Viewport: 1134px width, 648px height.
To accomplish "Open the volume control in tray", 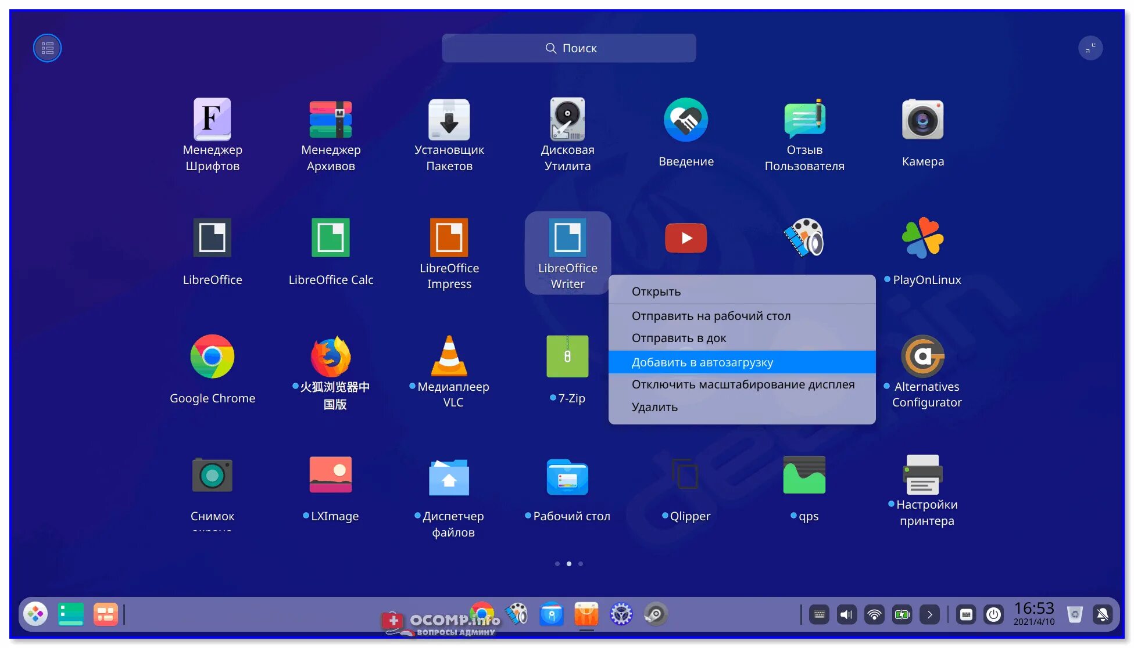I will coord(847,614).
